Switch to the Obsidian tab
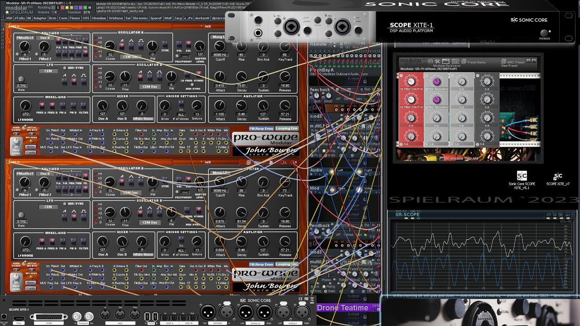Viewport: 580px width, 326px height. 99,18
